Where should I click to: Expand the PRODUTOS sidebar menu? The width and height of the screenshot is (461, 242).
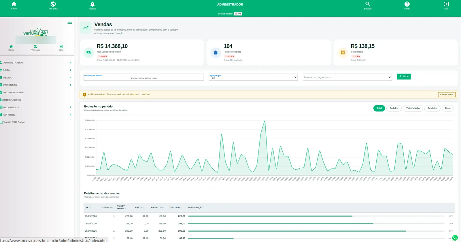click(x=36, y=85)
